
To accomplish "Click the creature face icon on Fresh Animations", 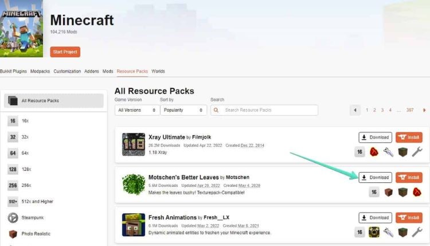I will [374, 232].
